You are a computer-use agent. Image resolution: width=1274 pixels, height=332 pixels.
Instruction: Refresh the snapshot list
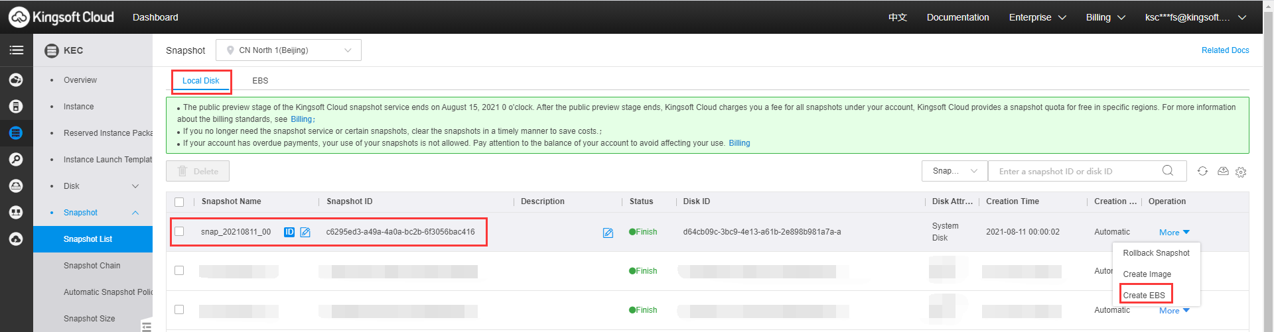1202,171
